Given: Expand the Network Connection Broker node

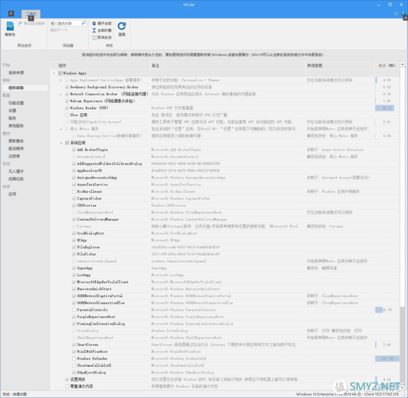Looking at the screenshot, I should (61, 94).
